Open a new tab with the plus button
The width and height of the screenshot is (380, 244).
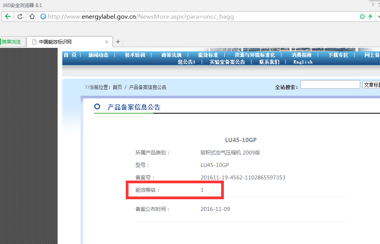point(118,42)
